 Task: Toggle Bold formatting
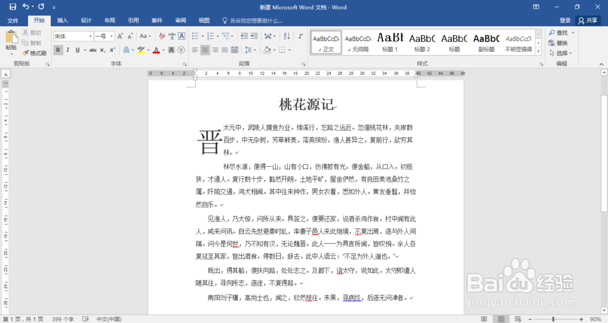click(x=58, y=50)
